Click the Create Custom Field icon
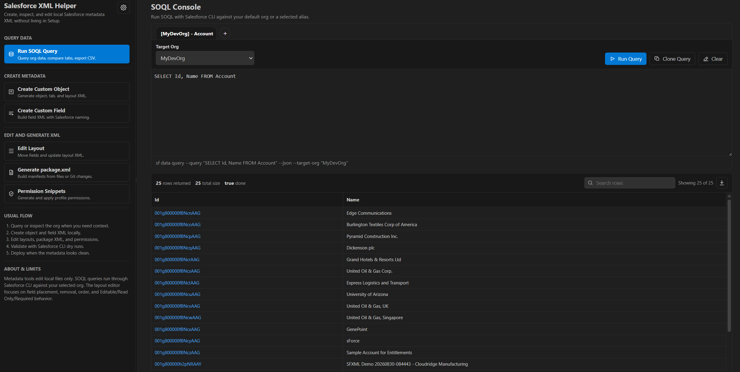The width and height of the screenshot is (740, 372). [x=11, y=114]
